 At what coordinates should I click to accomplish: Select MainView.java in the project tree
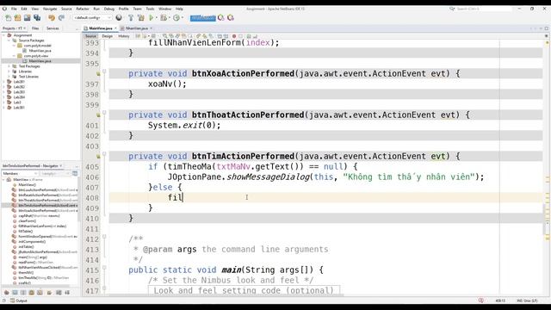[40, 61]
